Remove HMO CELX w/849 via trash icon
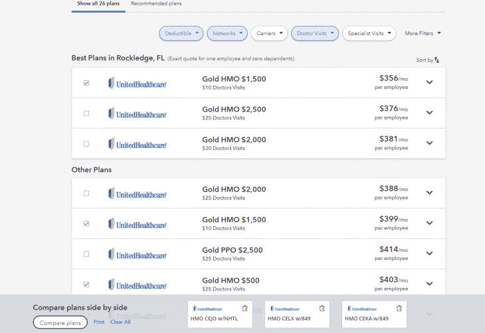Viewport: 485px width, 333px height. pyautogui.click(x=322, y=308)
